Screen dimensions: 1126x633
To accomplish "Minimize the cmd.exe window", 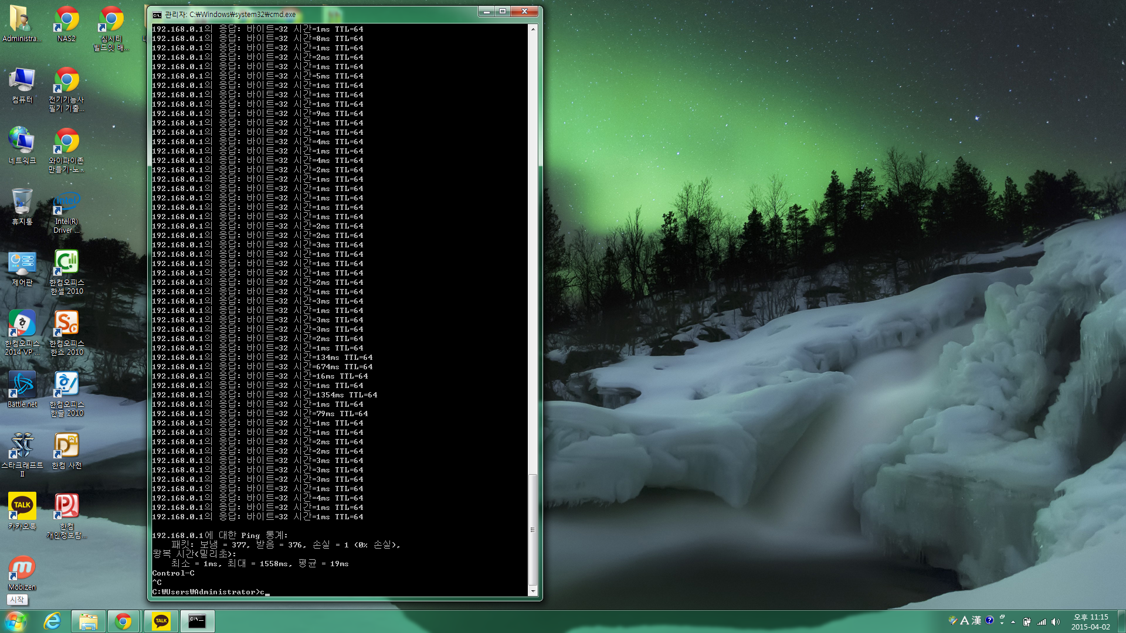I will pyautogui.click(x=486, y=11).
